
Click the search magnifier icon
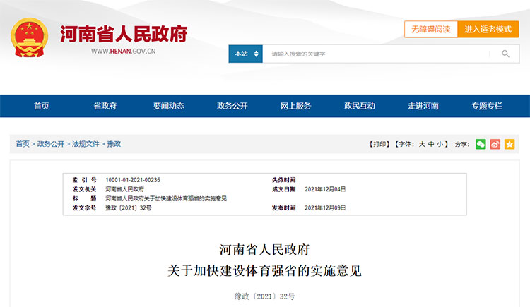tap(505, 54)
